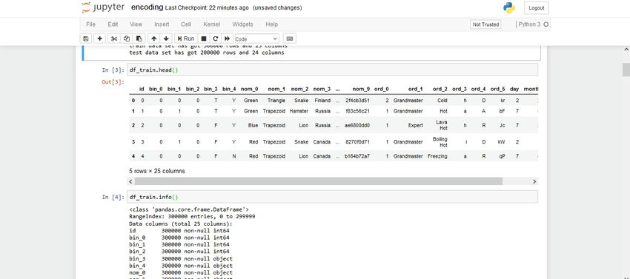Rename the notebook titled encoding
This screenshot has height=279, width=630.
(147, 7)
